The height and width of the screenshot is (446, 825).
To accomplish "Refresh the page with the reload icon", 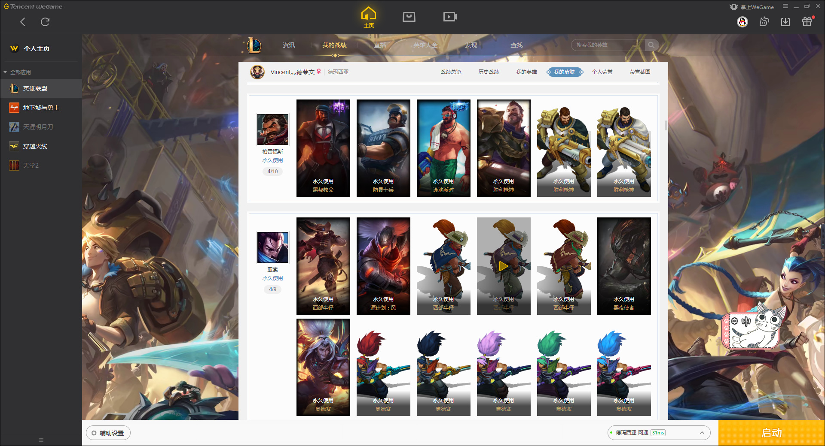I will coord(45,22).
